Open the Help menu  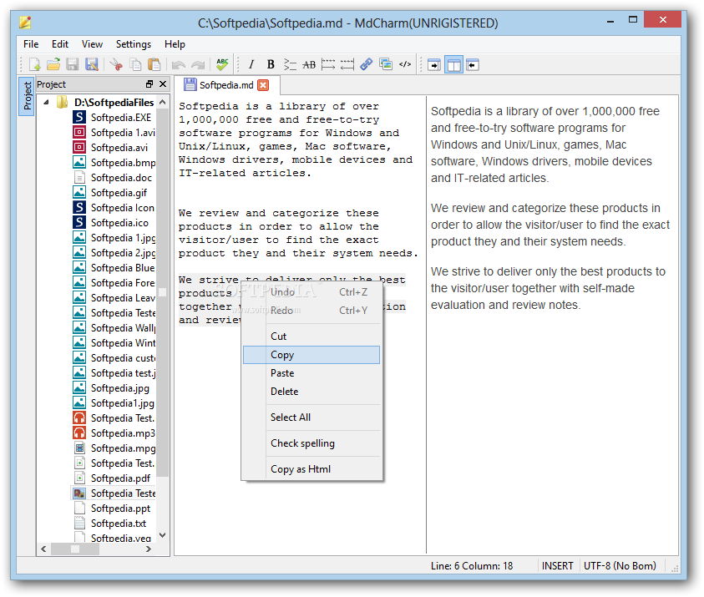point(175,44)
